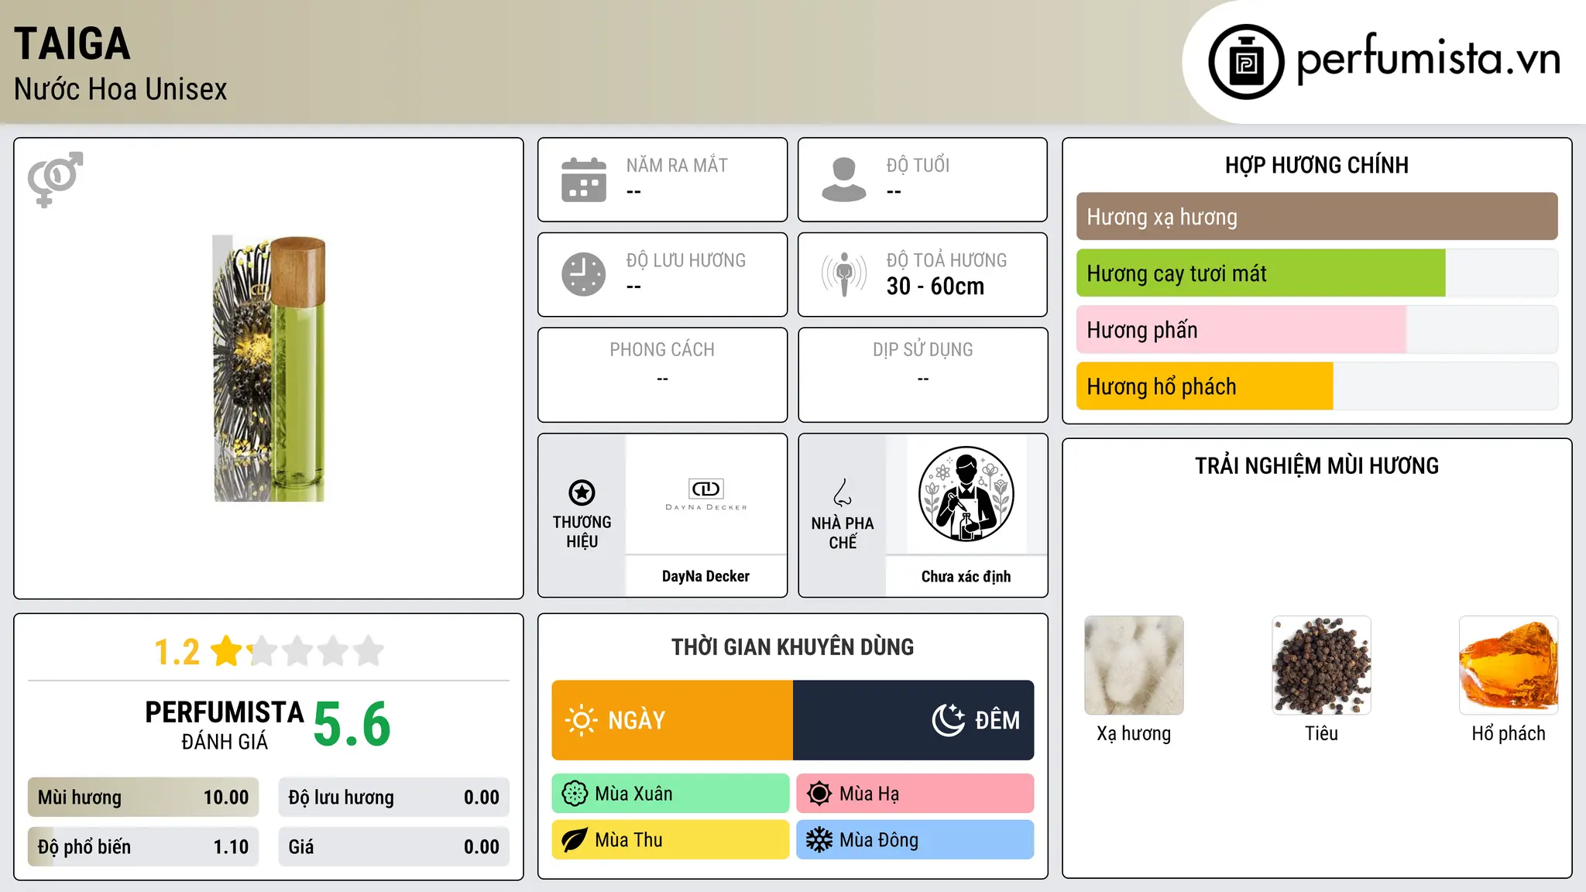Viewport: 1586px width, 892px height.
Task: Click the Perfumista đánh giá label
Action: (225, 725)
